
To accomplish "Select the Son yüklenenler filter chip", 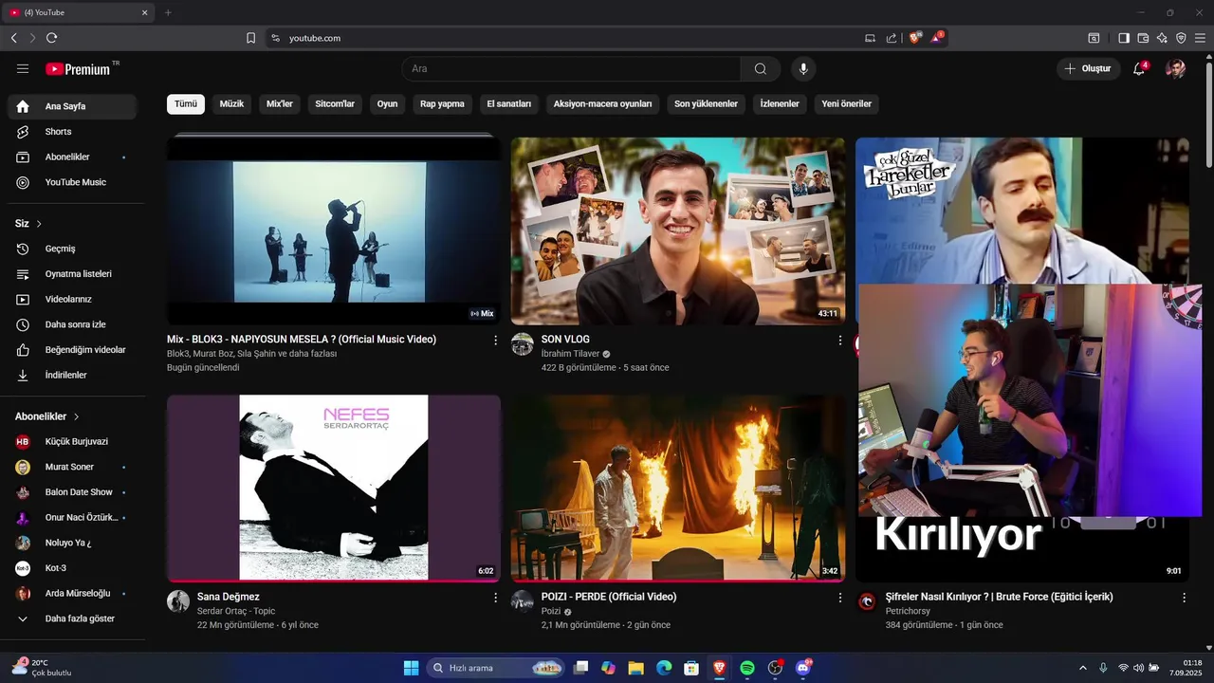I will 706,104.
